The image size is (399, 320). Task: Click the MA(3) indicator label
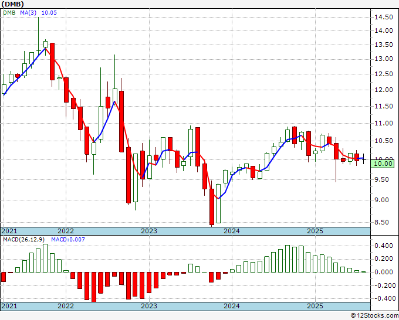click(x=28, y=12)
